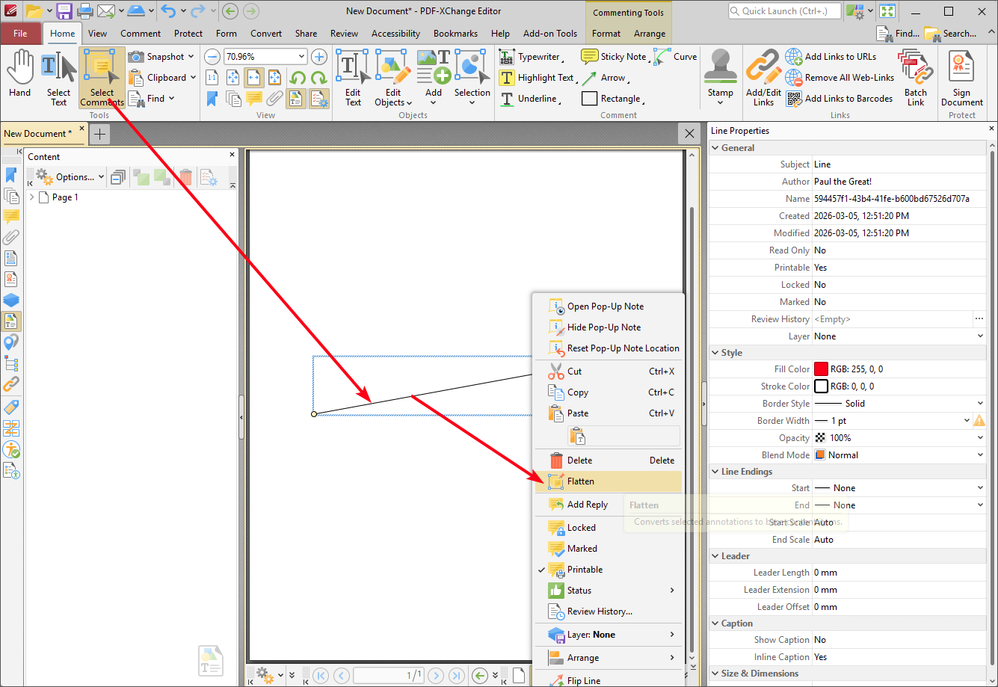The height and width of the screenshot is (687, 998).
Task: Click Add Links to URLs
Action: pyautogui.click(x=840, y=57)
